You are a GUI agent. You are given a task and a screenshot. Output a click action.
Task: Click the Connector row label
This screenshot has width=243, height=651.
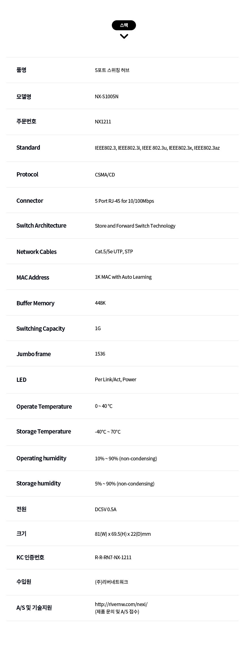click(x=30, y=201)
